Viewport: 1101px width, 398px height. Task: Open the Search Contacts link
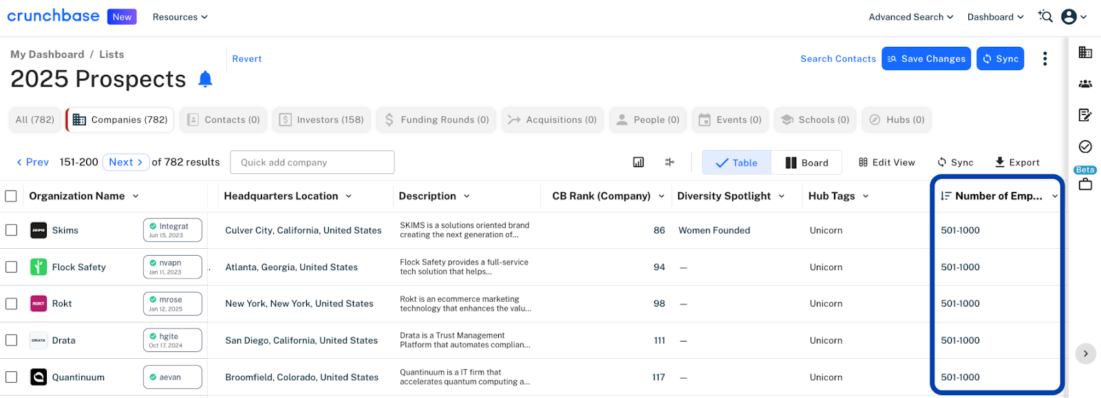(838, 59)
